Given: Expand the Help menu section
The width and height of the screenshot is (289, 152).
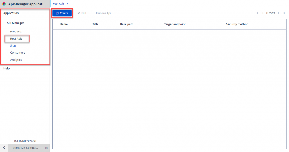Looking at the screenshot, I should pyautogui.click(x=6, y=68).
